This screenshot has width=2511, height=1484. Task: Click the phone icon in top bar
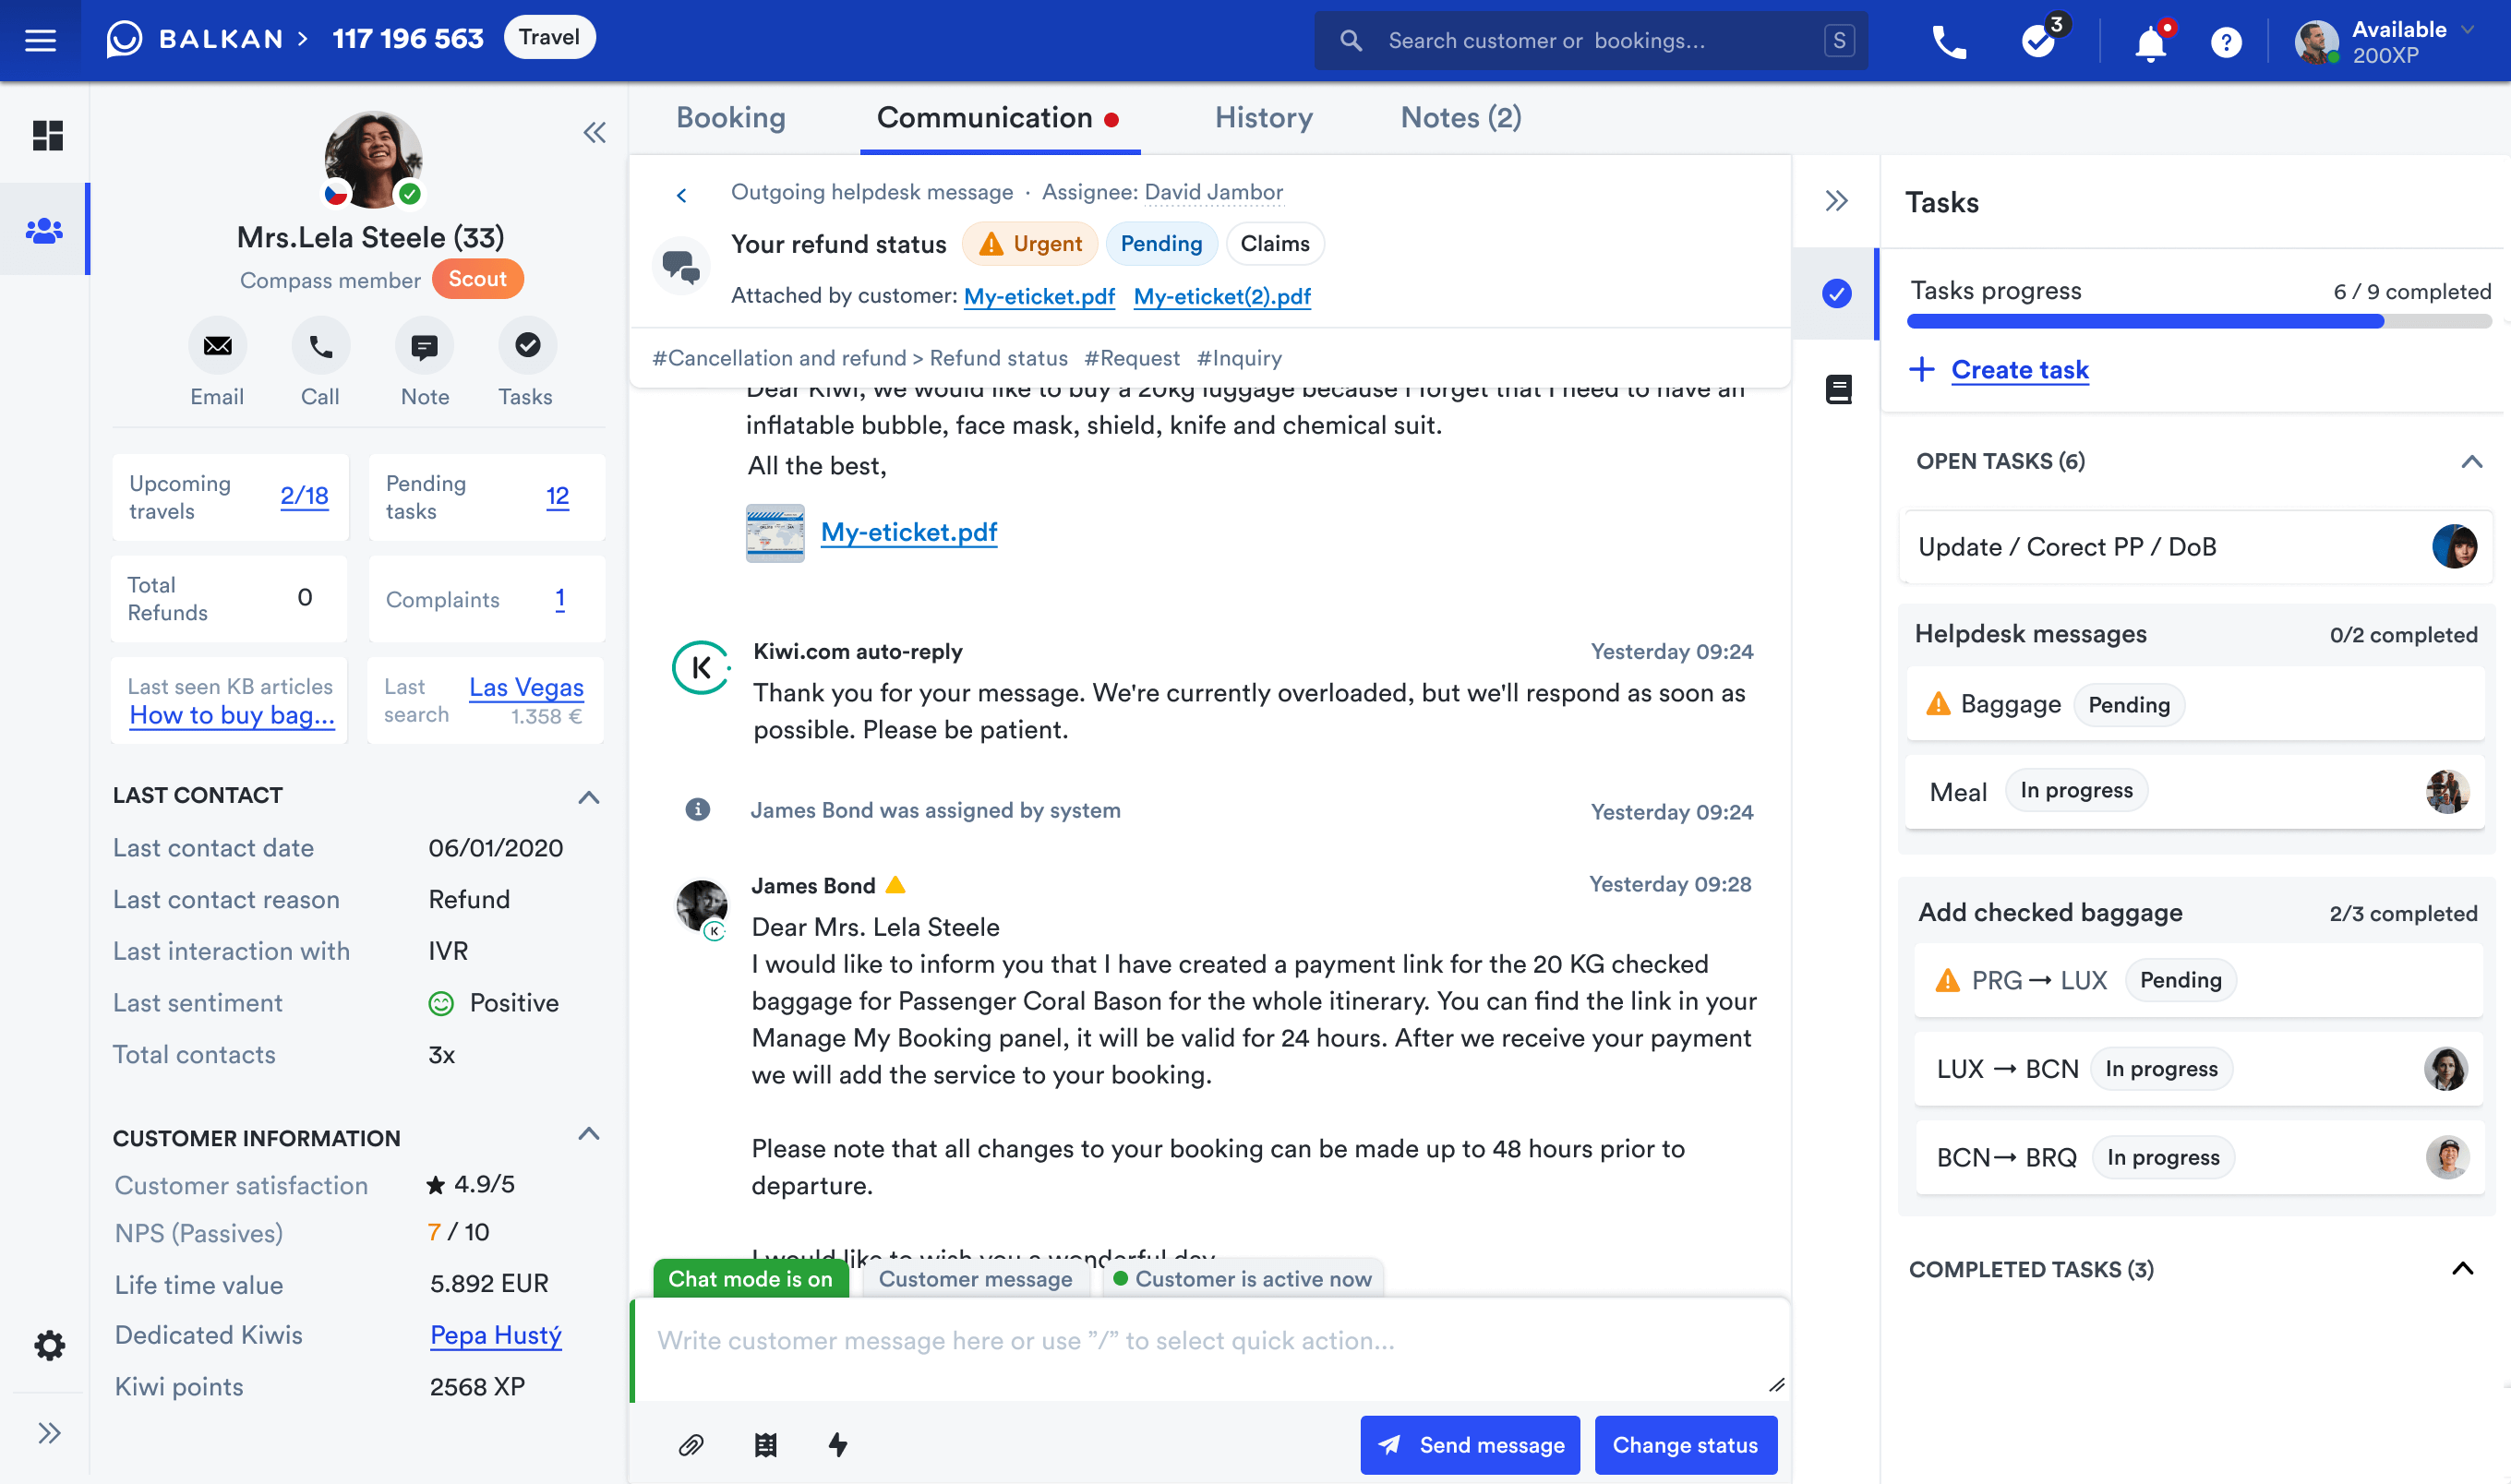coord(1950,42)
